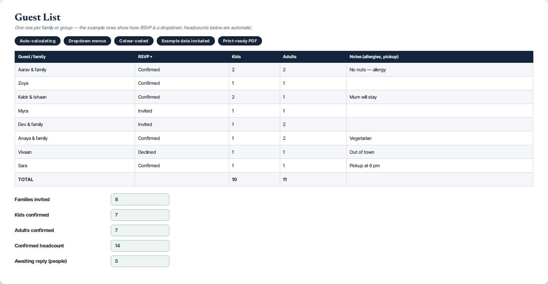Select the Adults column header
Image resolution: width=548 pixels, height=284 pixels.
[x=313, y=57]
